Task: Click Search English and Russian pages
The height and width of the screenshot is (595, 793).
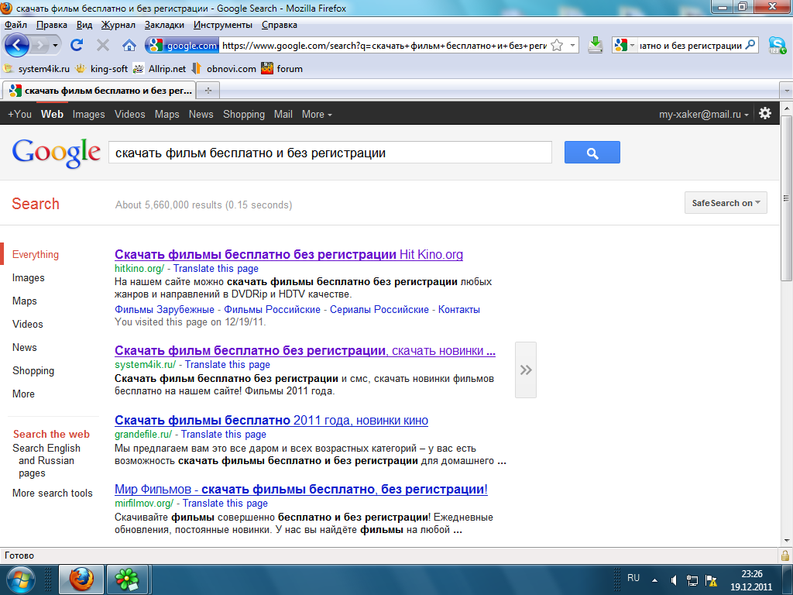Action: pyautogui.click(x=46, y=460)
